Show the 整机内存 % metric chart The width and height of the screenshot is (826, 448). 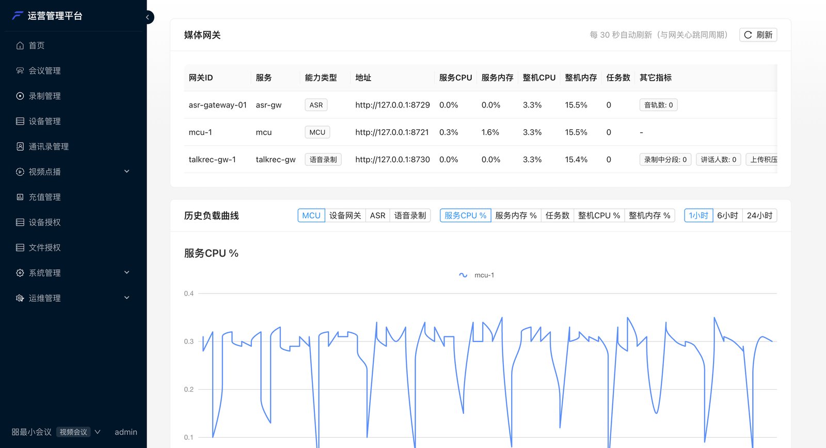pyautogui.click(x=649, y=215)
